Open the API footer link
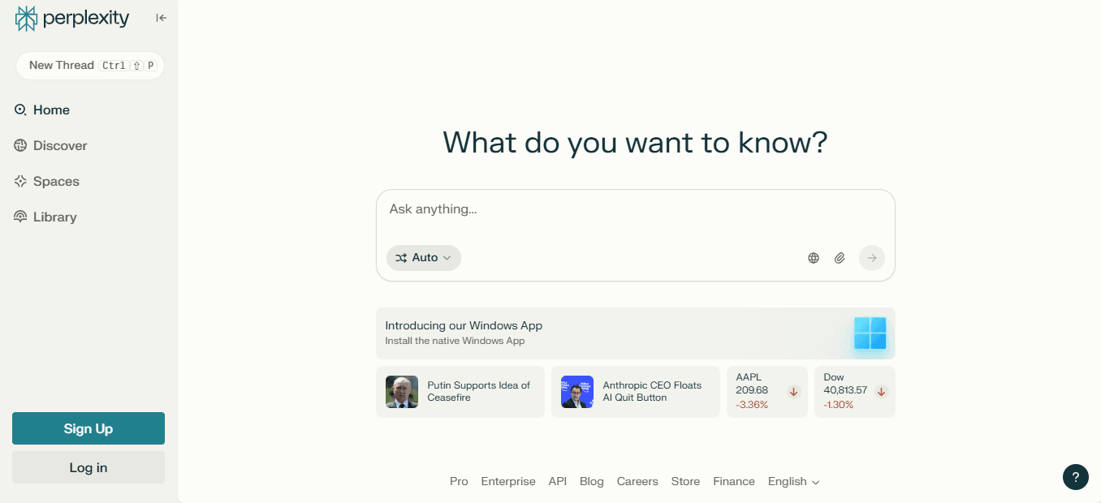This screenshot has height=503, width=1101. pyautogui.click(x=558, y=482)
